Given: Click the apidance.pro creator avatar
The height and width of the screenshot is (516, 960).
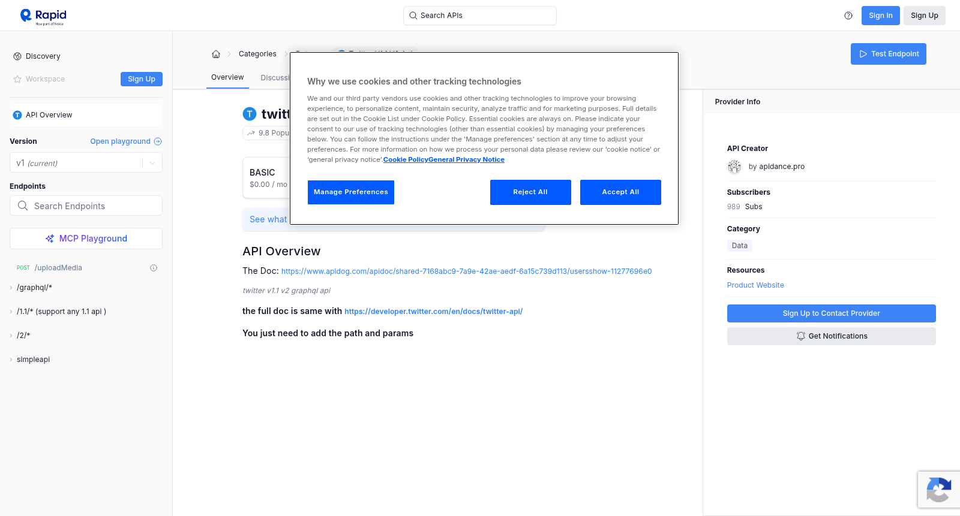Looking at the screenshot, I should click(x=734, y=167).
